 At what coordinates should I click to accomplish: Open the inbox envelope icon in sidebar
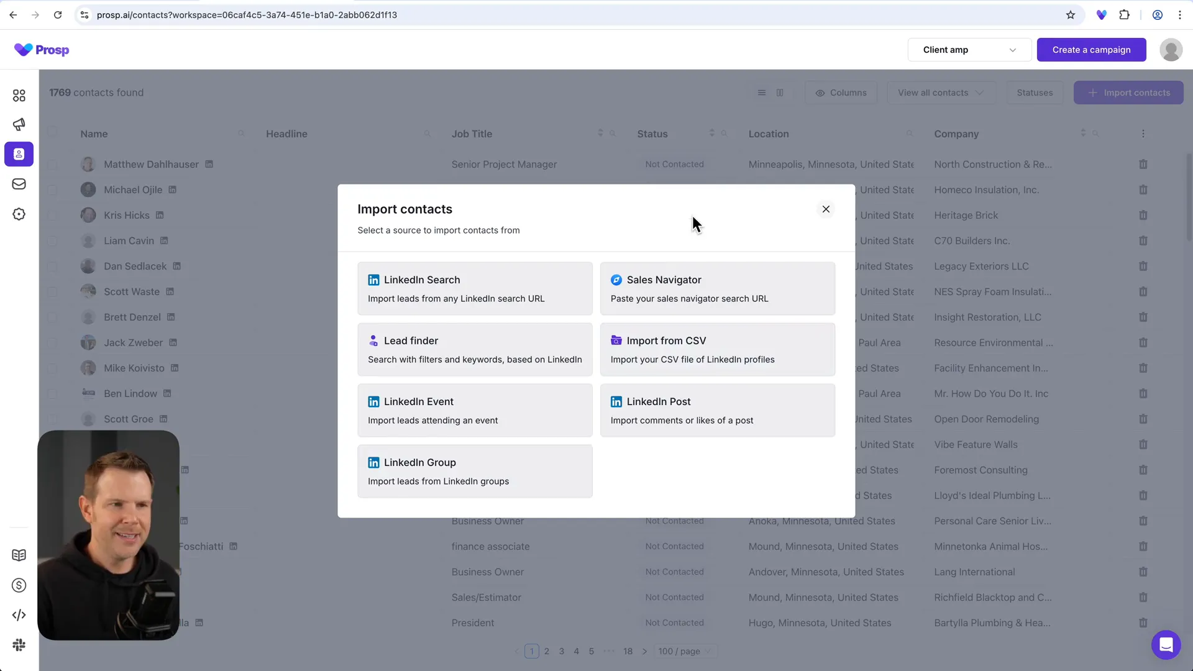[x=19, y=184]
